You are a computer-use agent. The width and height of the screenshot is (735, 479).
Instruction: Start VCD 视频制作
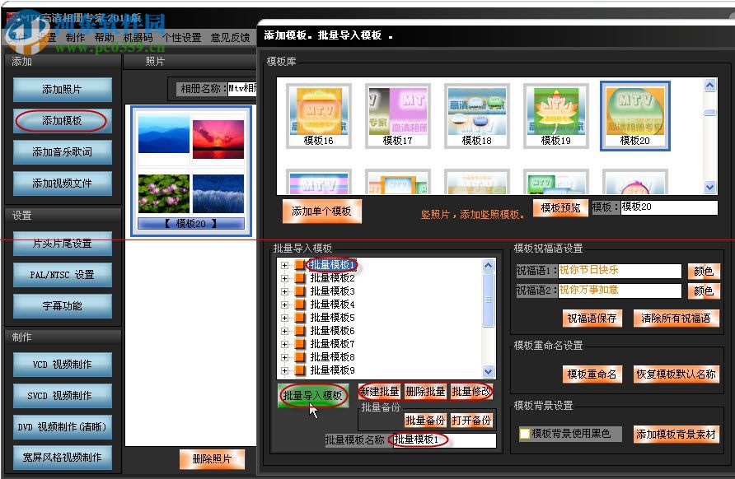pos(63,365)
